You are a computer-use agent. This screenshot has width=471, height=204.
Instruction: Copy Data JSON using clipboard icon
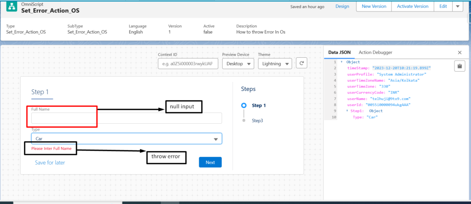pos(460,66)
